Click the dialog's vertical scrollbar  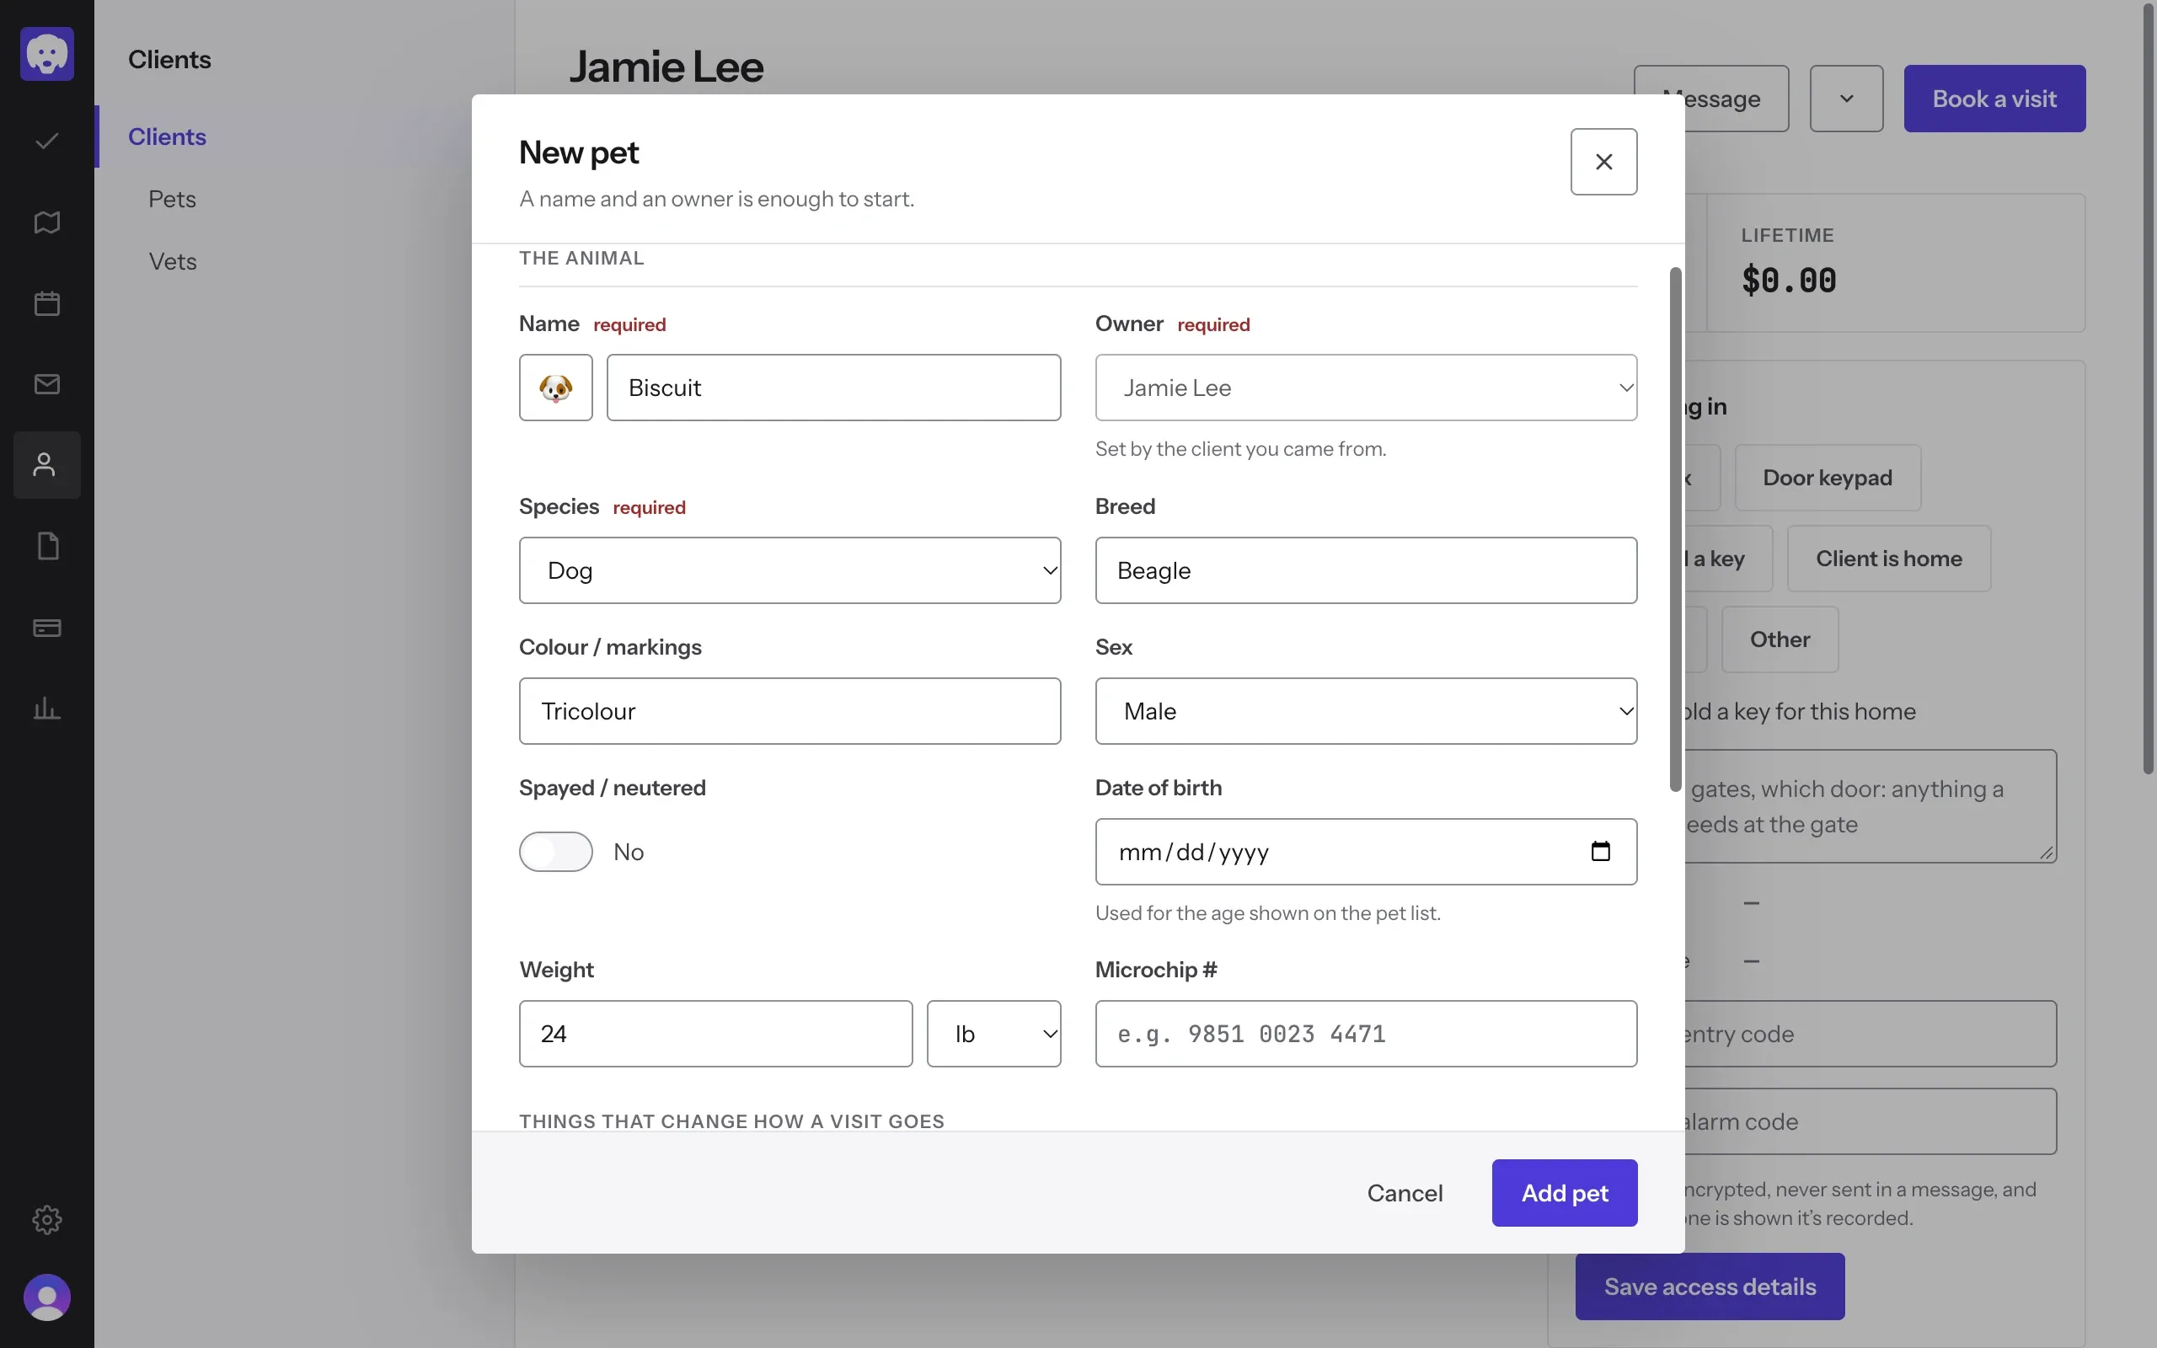pos(1676,529)
